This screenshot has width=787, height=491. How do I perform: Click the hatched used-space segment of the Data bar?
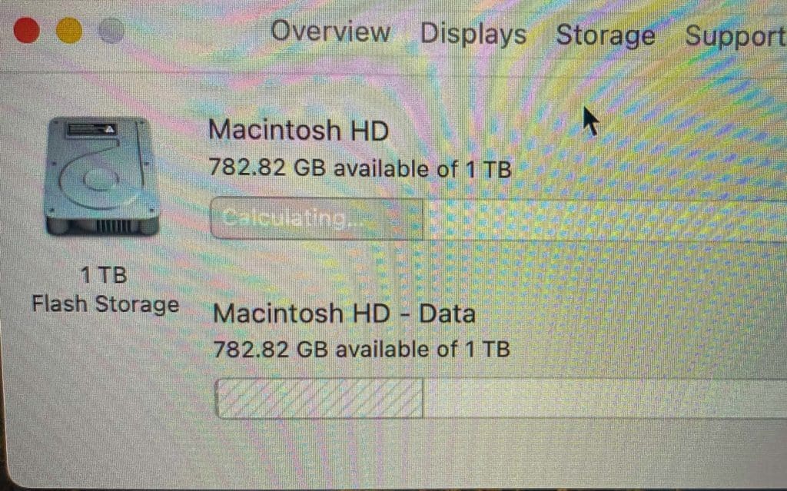point(319,398)
